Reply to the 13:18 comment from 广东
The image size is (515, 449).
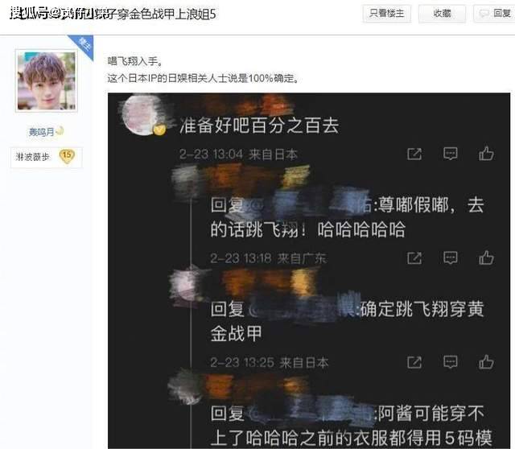point(450,257)
